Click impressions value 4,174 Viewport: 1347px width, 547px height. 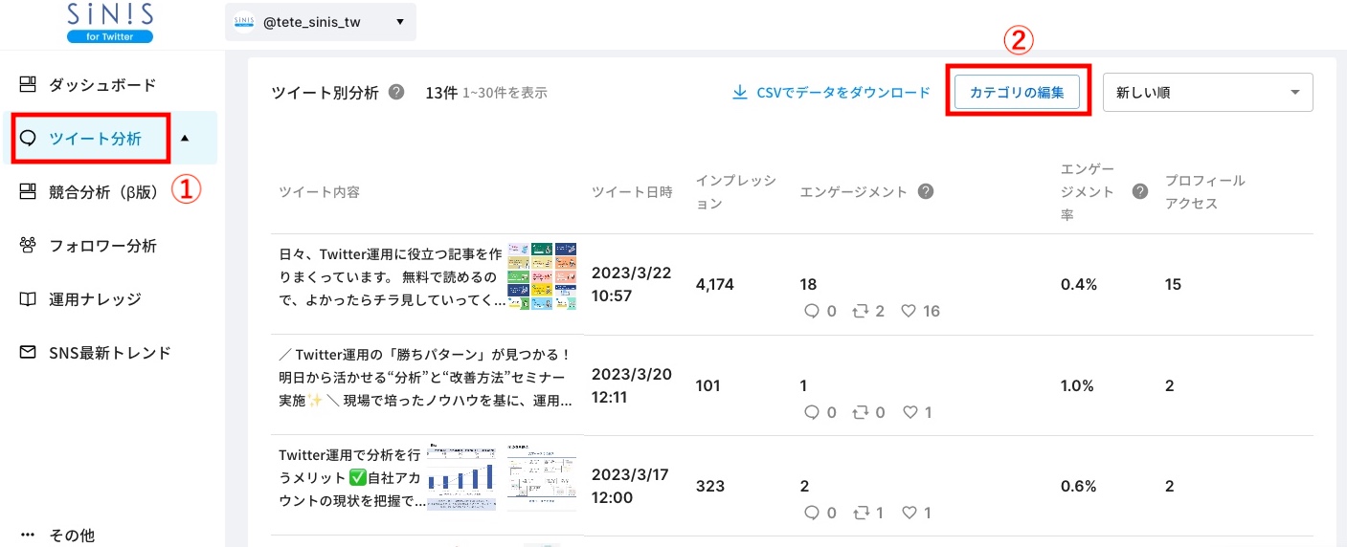pyautogui.click(x=714, y=285)
